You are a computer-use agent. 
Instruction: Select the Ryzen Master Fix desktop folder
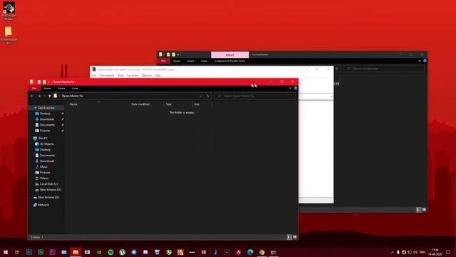coord(9,35)
